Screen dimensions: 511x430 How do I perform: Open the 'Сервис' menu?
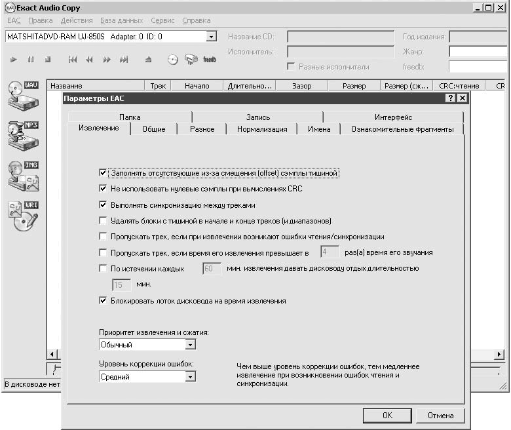162,20
